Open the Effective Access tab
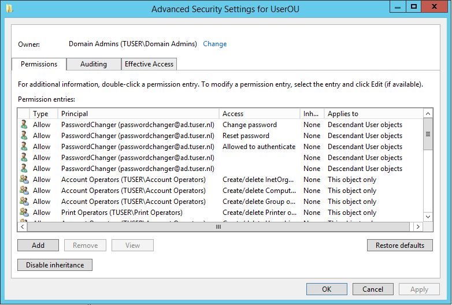 click(149, 64)
